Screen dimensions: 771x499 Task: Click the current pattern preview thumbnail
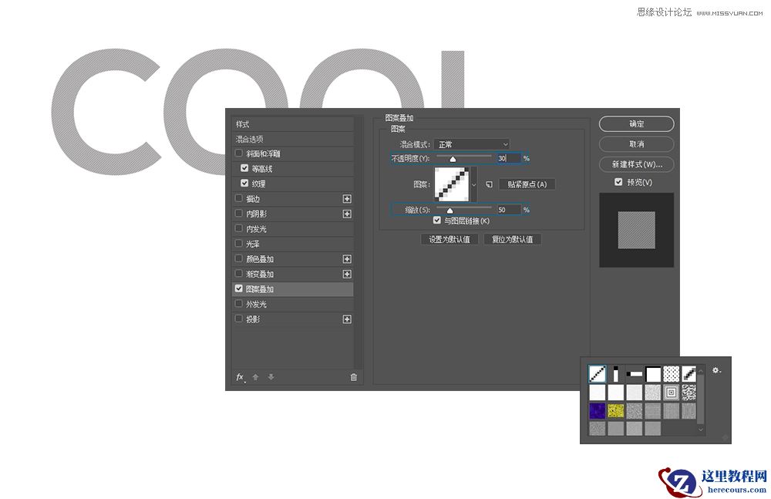pos(452,184)
